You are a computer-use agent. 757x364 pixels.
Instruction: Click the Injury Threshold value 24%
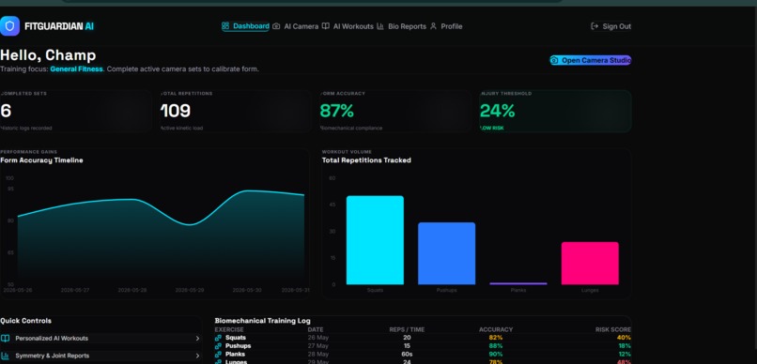497,111
